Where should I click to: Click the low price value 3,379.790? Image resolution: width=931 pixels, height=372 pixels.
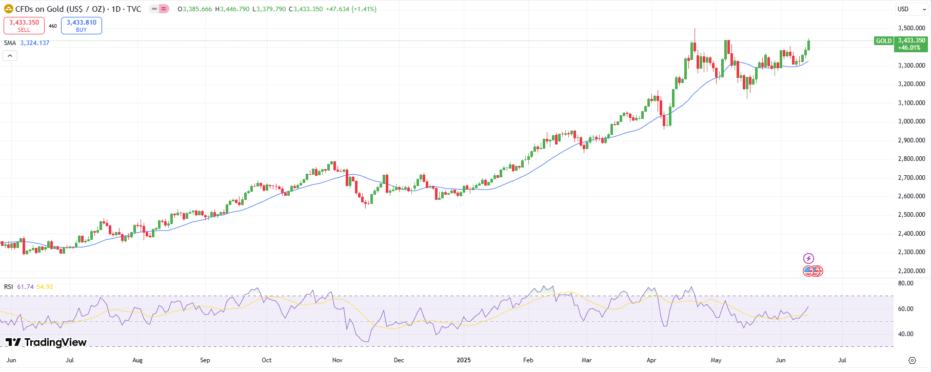(x=271, y=9)
